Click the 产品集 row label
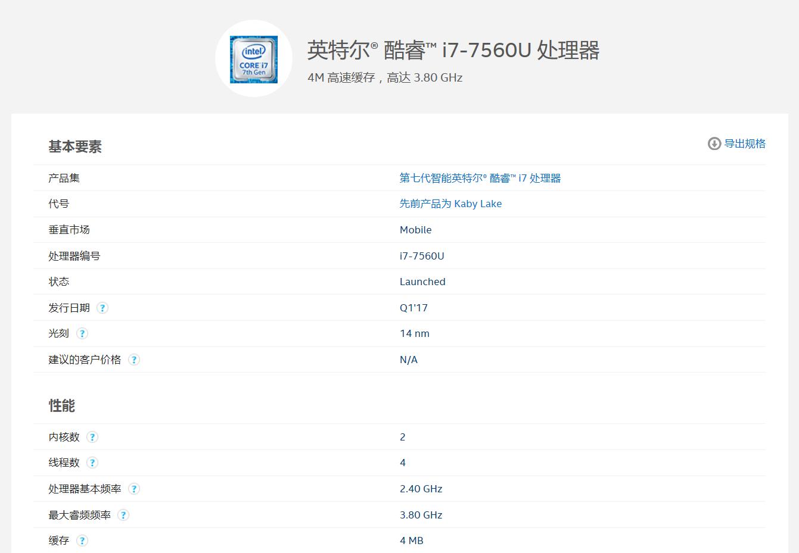Screen dimensions: 799x553 [64, 178]
